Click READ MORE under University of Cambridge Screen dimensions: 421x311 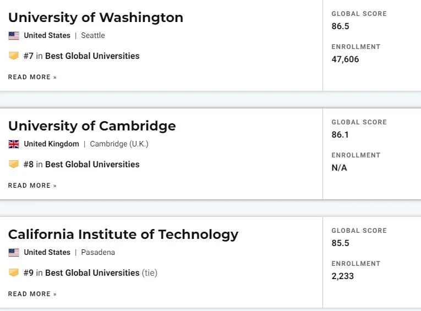click(32, 185)
